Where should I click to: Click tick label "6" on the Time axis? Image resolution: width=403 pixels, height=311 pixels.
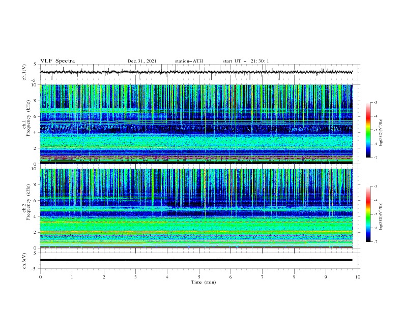click(231, 277)
